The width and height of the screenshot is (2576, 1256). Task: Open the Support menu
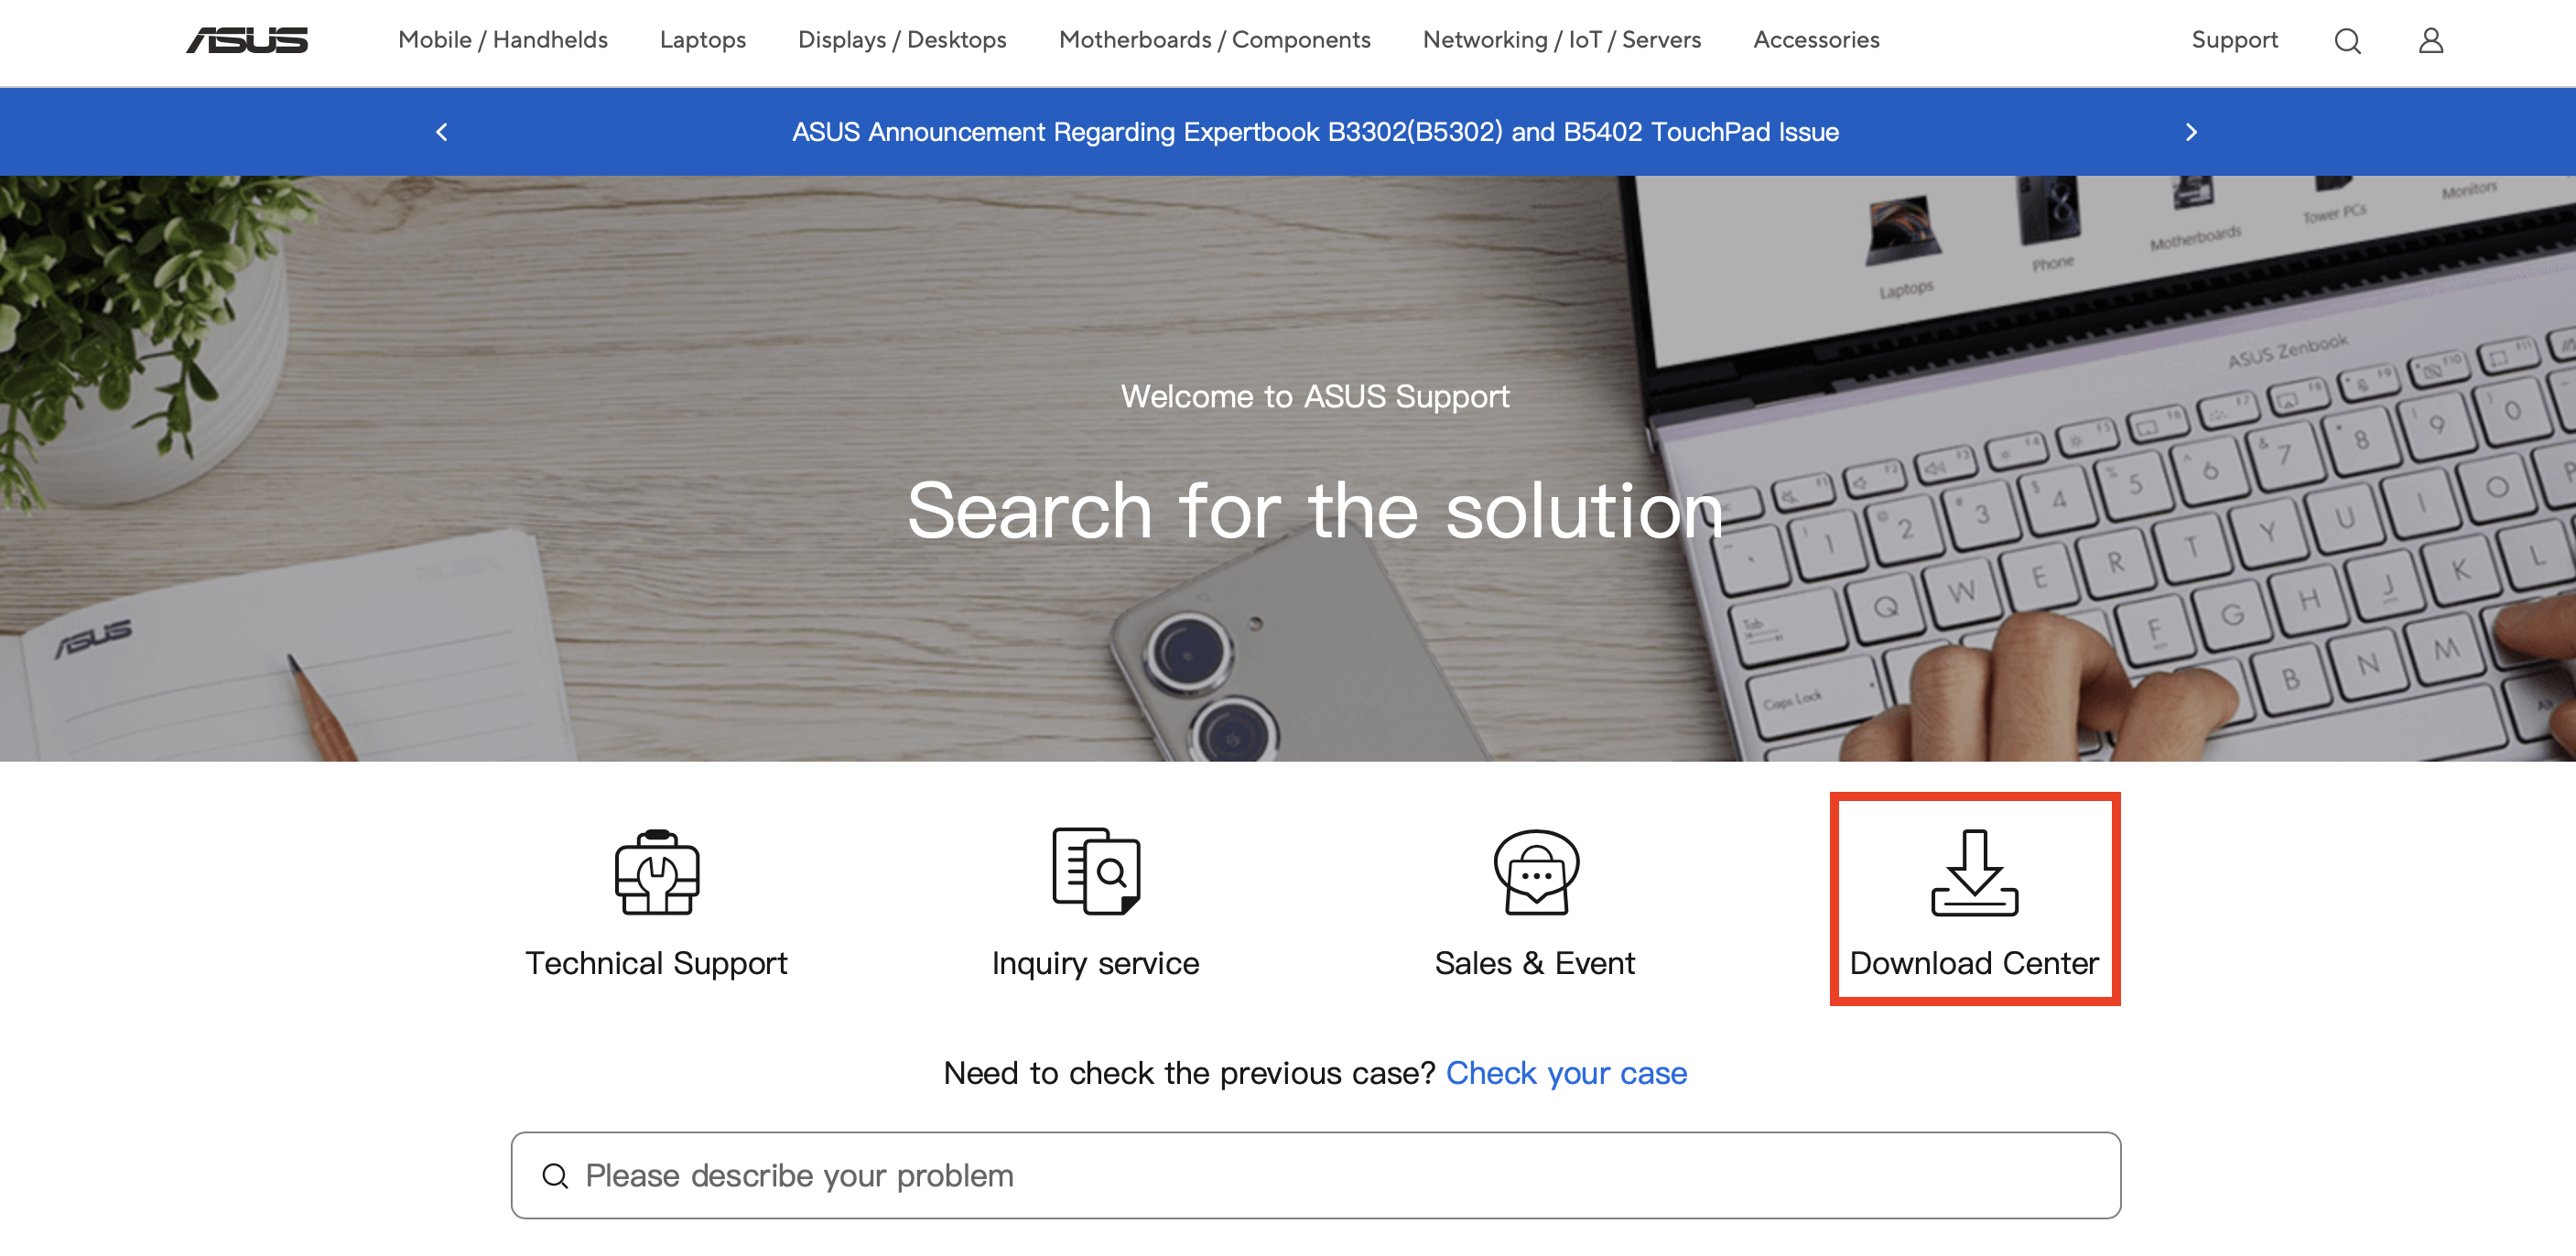(x=2235, y=40)
